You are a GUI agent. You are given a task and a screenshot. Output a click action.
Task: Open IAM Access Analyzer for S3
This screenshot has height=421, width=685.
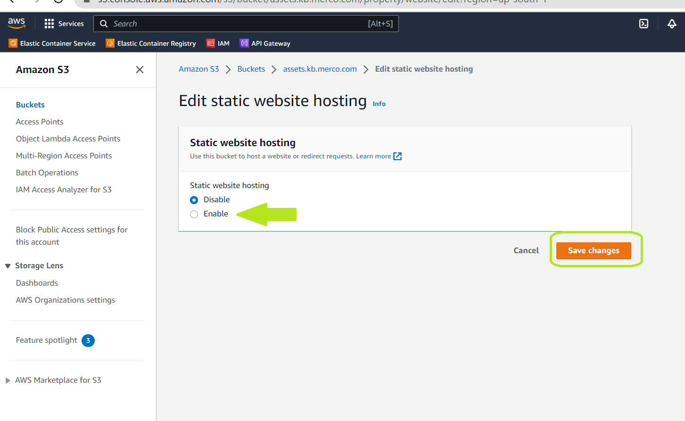pyautogui.click(x=64, y=190)
